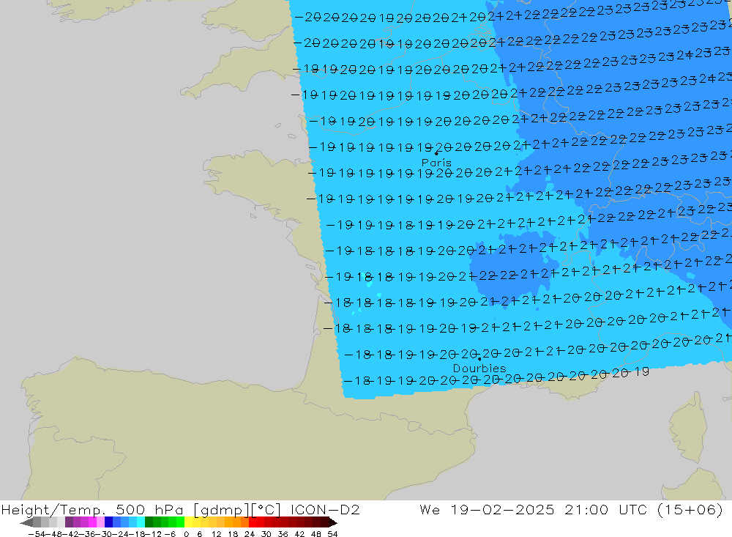Click the lone '19' ending the bottom row
This screenshot has height=537, width=732.
point(642,371)
